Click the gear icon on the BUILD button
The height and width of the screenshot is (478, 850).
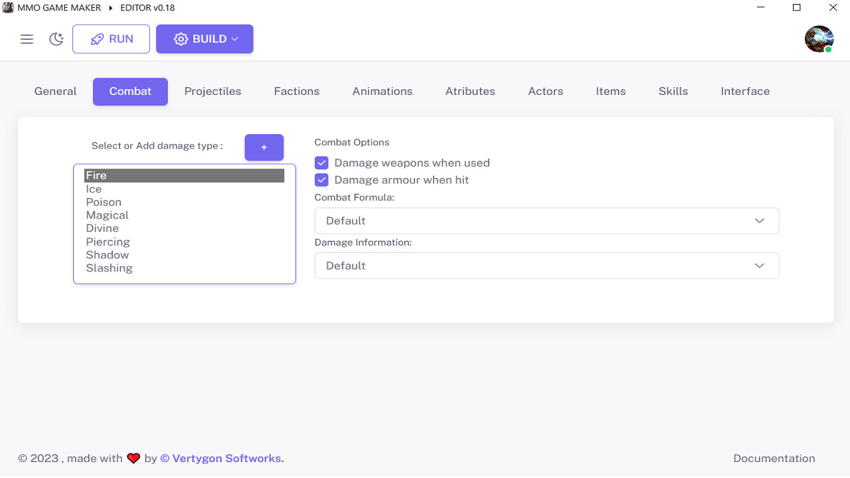(x=181, y=39)
